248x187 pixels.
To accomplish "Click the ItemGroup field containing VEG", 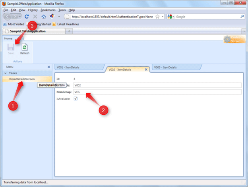I will click(157, 92).
